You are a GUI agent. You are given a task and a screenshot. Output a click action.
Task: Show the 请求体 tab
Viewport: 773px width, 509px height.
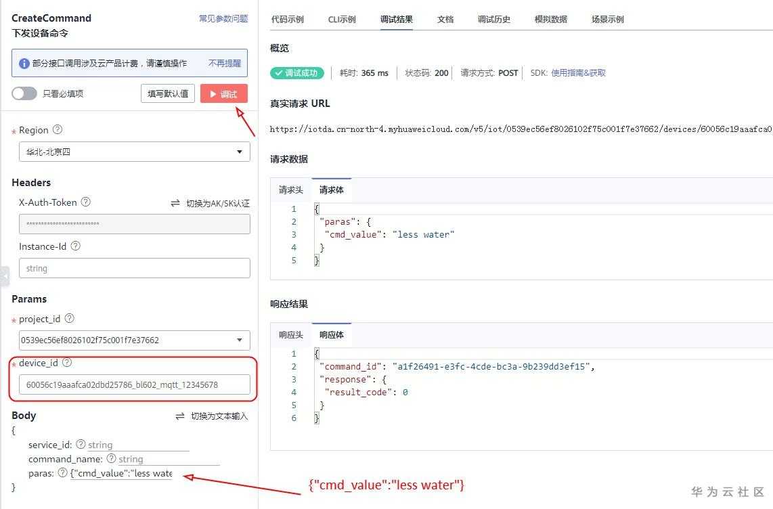coord(331,190)
